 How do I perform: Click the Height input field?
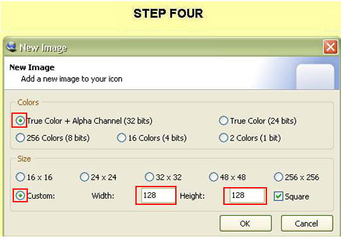[x=247, y=195]
